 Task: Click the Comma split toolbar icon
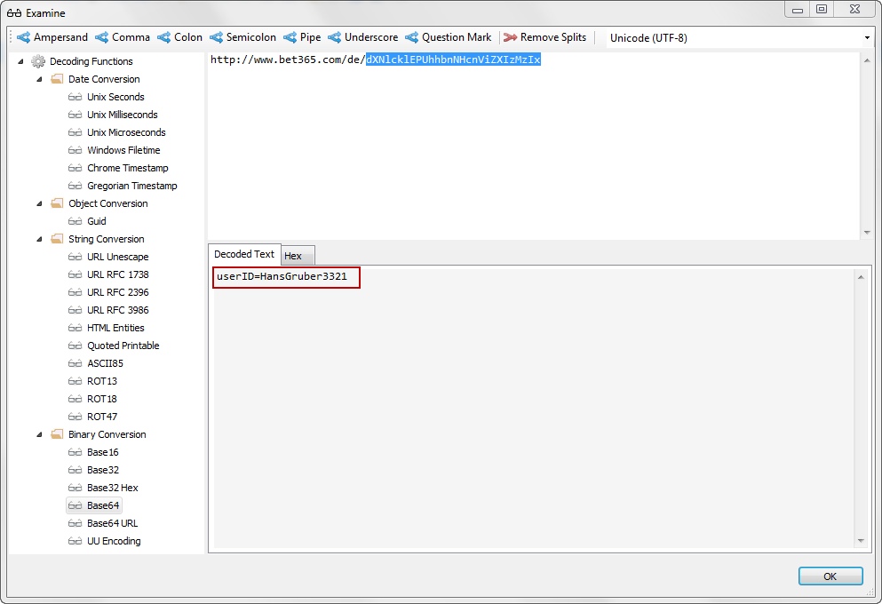102,37
